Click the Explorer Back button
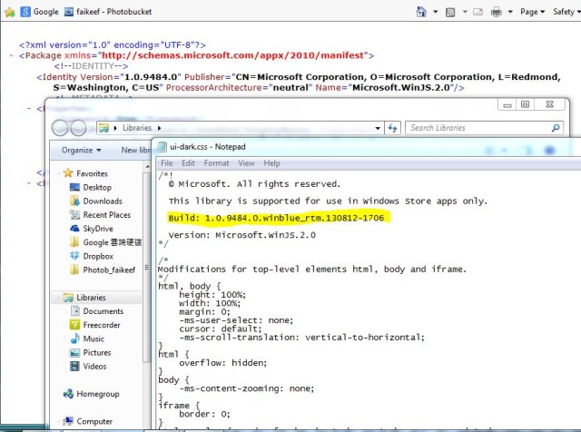This screenshot has height=432, width=581. [x=60, y=128]
